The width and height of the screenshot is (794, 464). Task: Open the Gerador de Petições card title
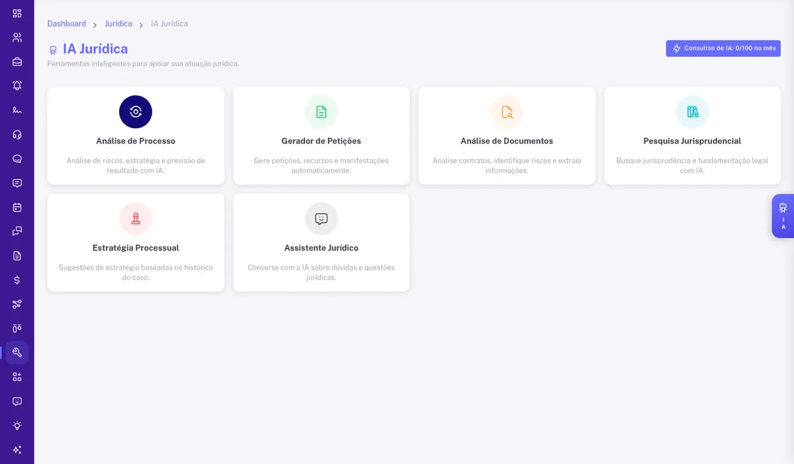click(x=322, y=141)
